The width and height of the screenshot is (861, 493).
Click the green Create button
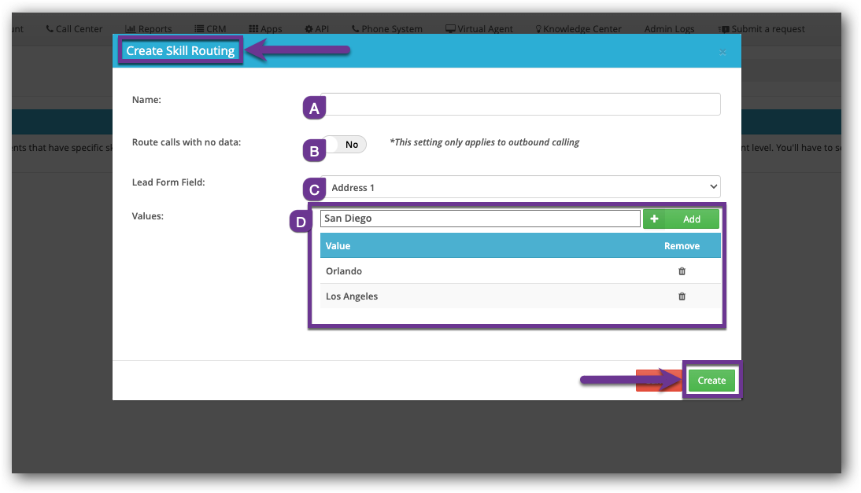pyautogui.click(x=711, y=380)
